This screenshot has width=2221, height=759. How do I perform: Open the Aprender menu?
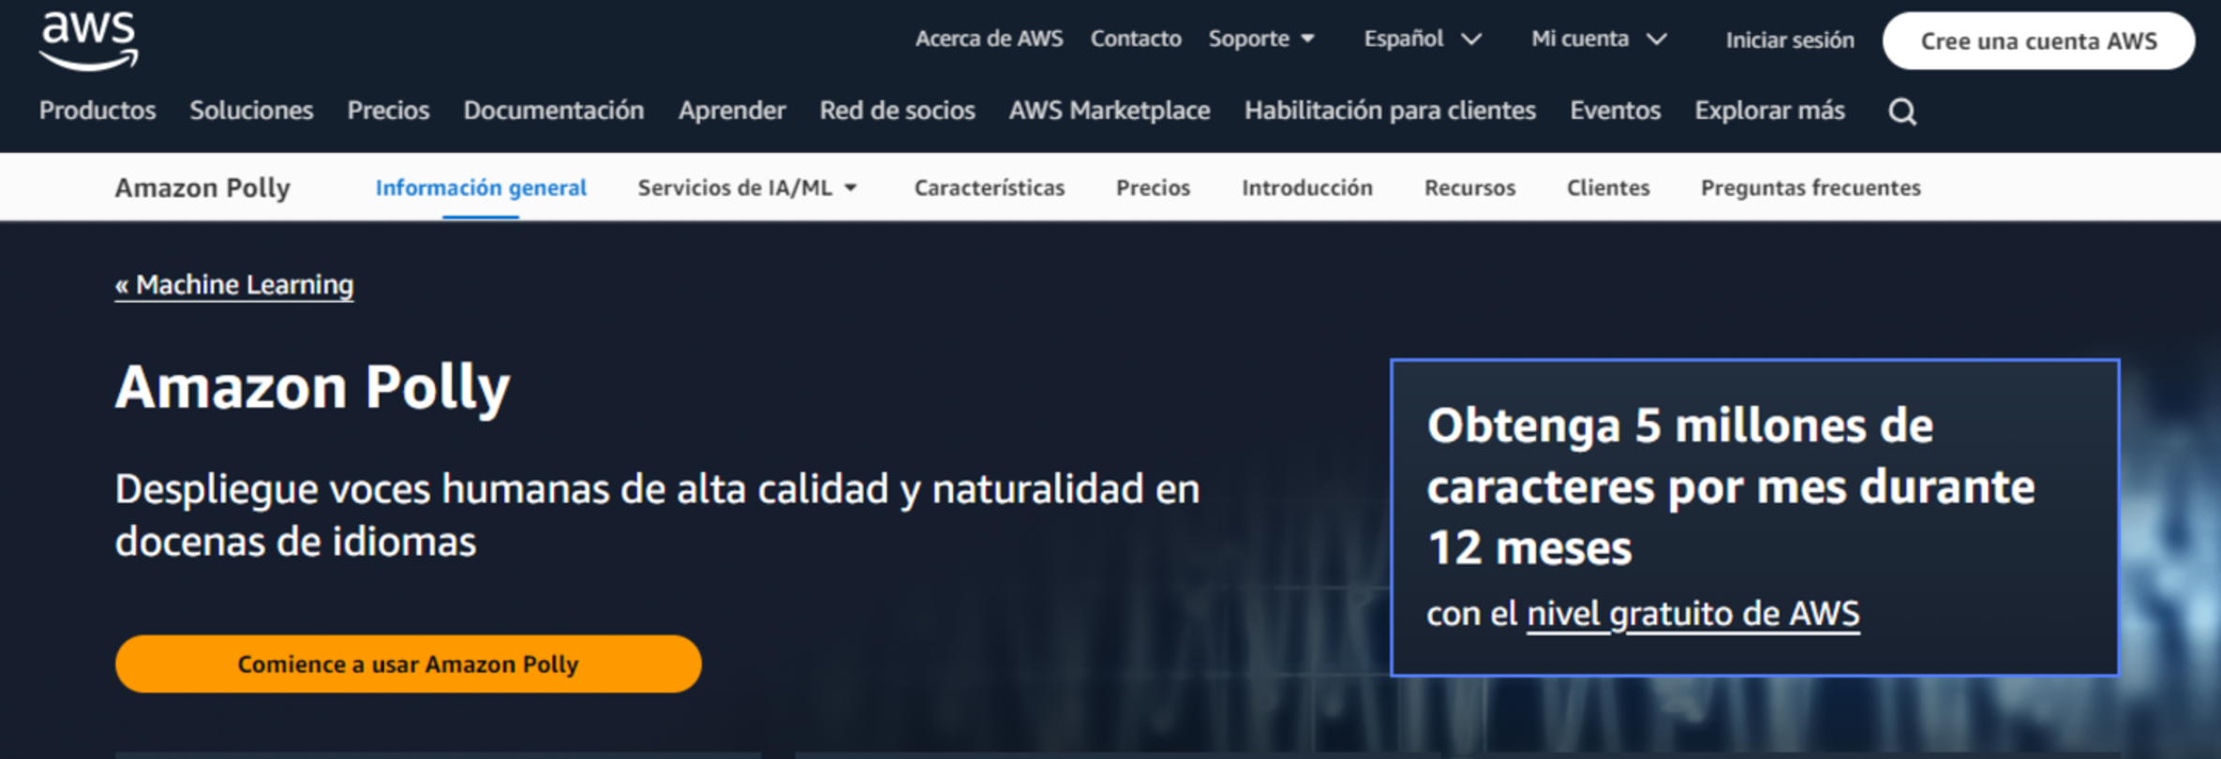click(x=732, y=111)
